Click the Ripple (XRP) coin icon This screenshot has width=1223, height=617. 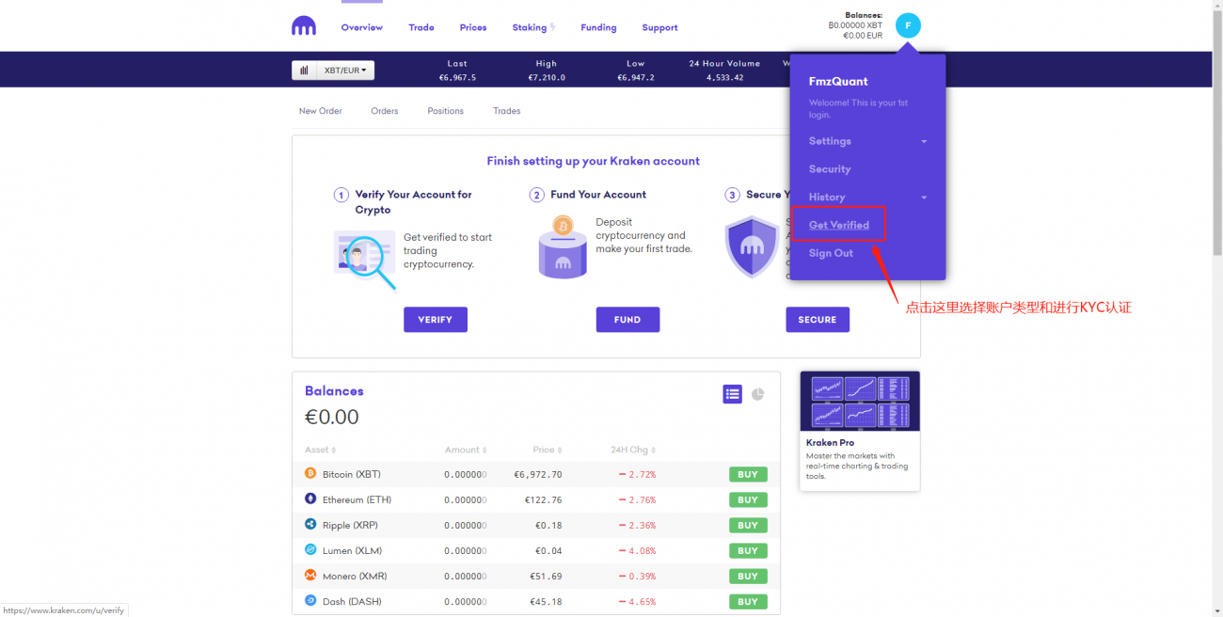coord(310,525)
